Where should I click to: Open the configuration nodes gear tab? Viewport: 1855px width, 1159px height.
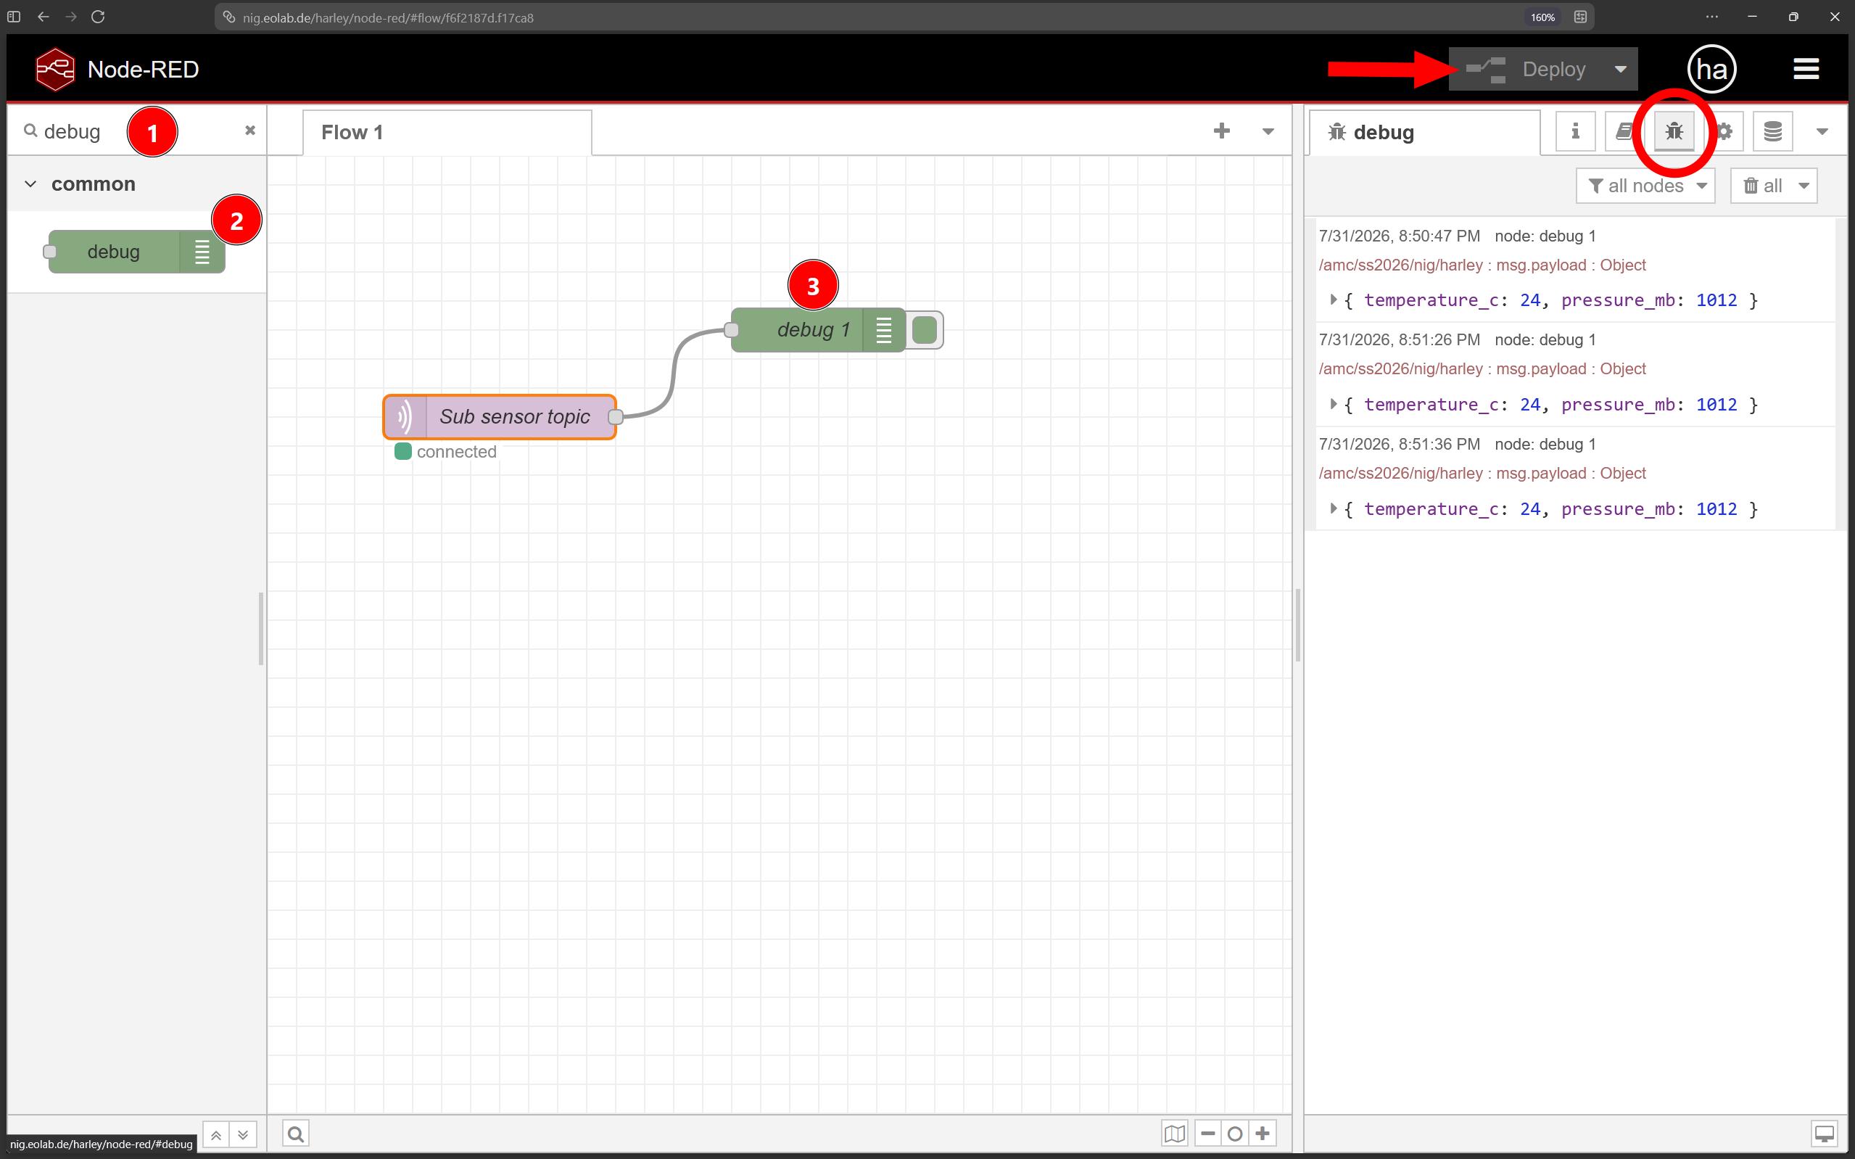[x=1723, y=132]
